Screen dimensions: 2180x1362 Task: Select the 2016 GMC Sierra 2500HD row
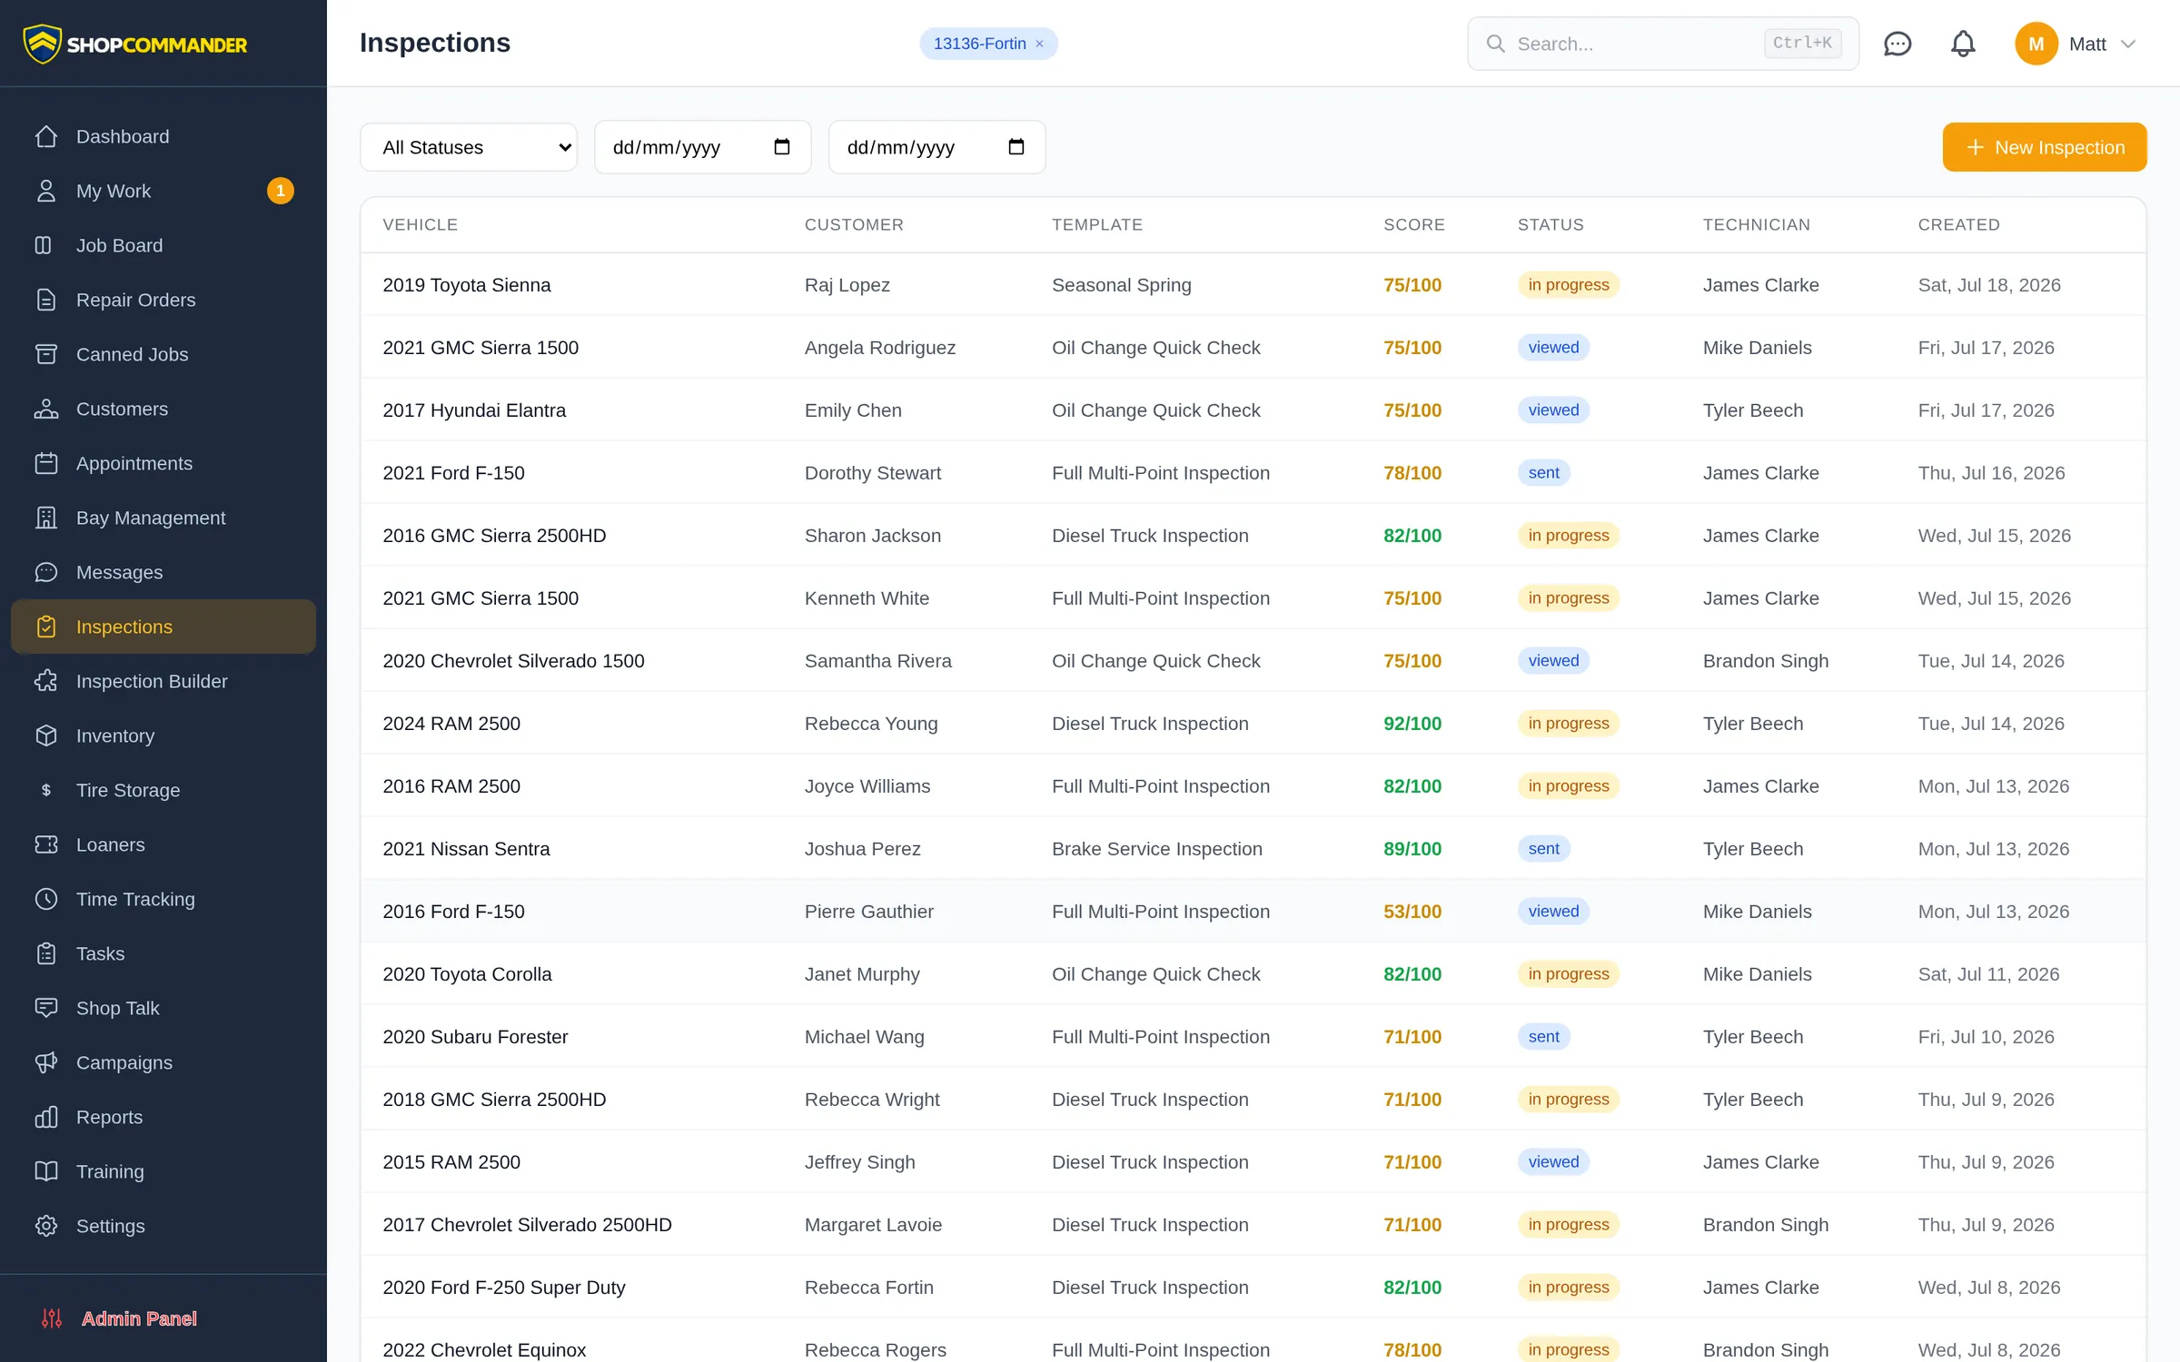click(1253, 536)
